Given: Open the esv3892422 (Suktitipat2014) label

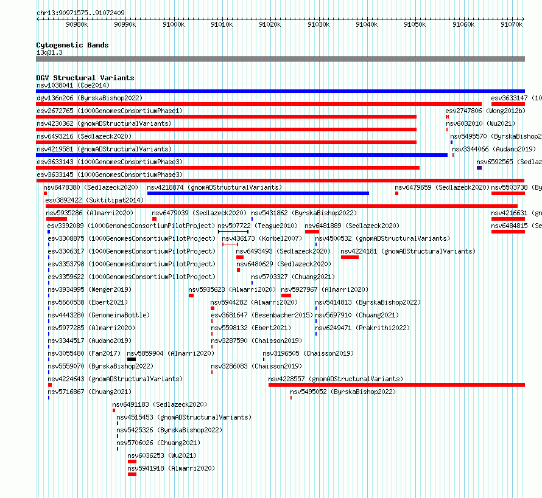Looking at the screenshot, I should 94,200.
